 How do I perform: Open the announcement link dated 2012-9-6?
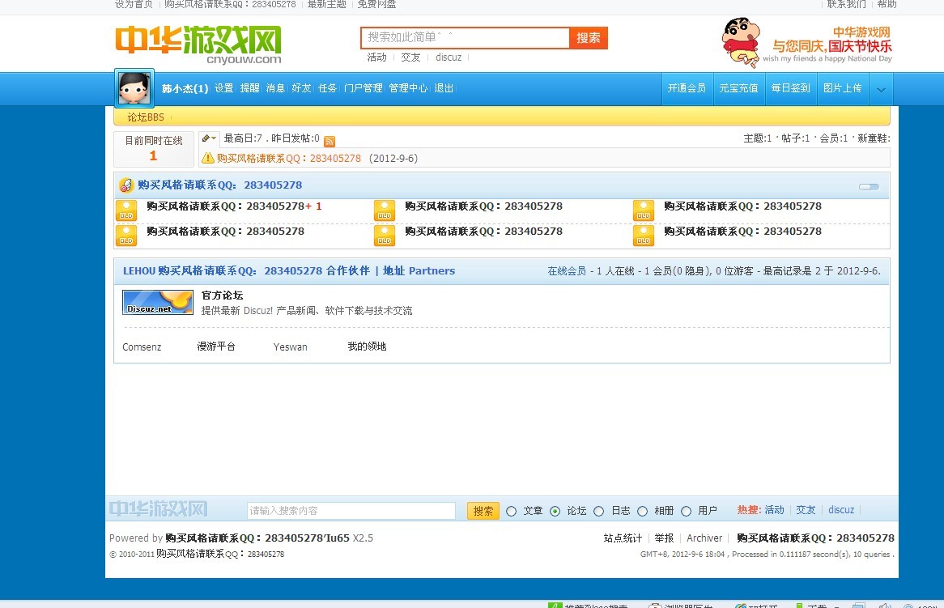click(x=289, y=159)
